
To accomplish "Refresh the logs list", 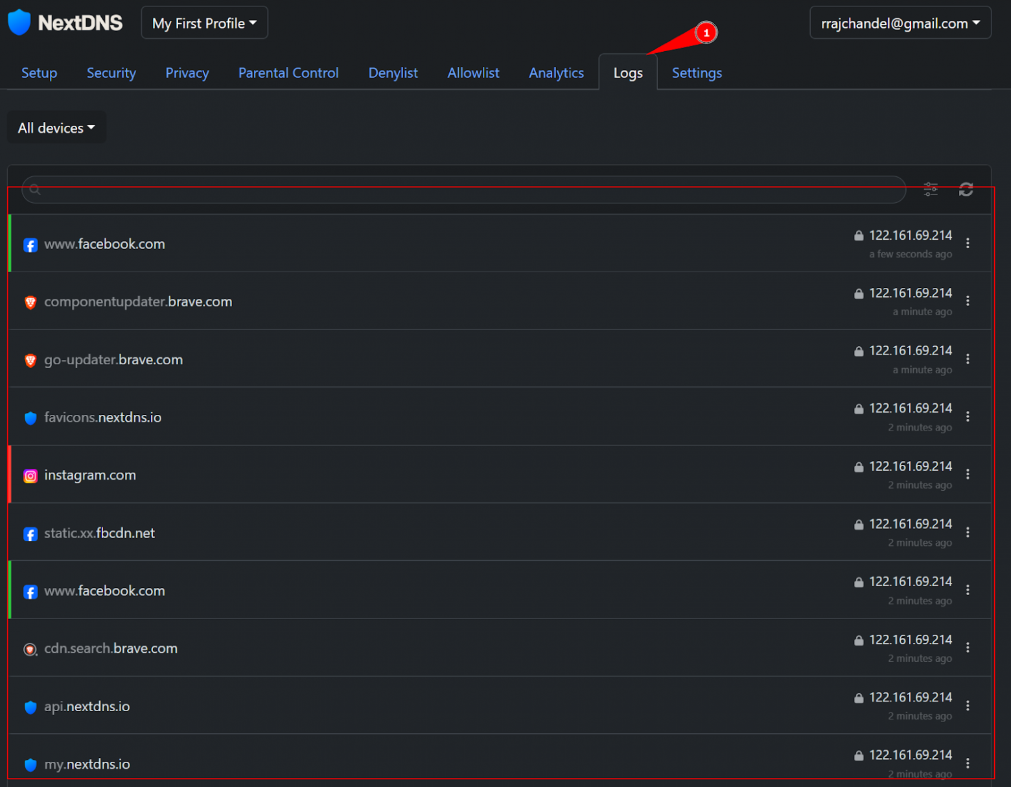I will 966,189.
